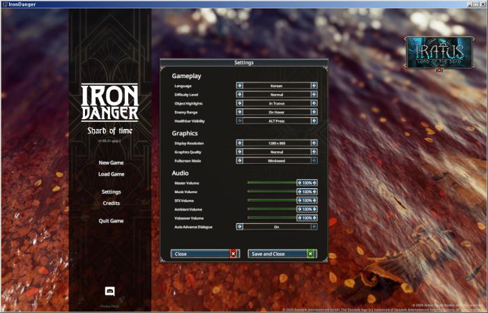Increase Music Volume with right arrow
Image resolution: width=488 pixels, height=313 pixels.
314,192
